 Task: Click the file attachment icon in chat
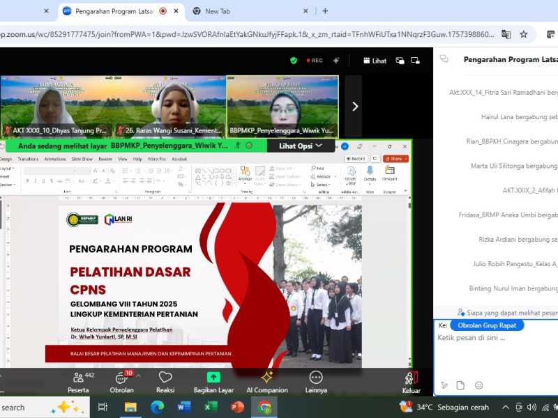coord(460,385)
